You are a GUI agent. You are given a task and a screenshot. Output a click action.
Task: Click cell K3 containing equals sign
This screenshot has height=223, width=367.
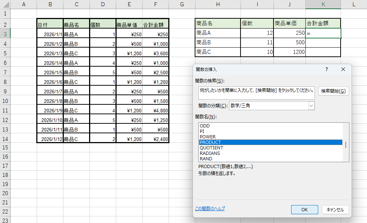tap(323, 33)
